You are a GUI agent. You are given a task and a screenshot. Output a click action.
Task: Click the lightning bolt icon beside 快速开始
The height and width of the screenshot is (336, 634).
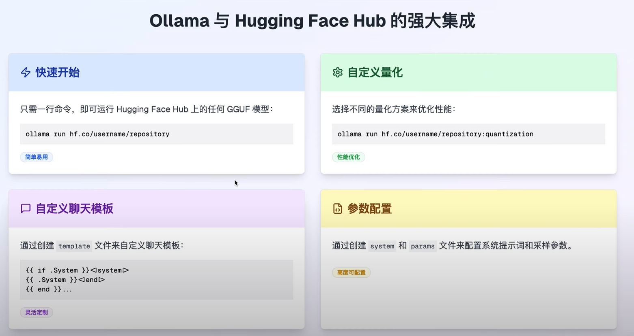26,72
